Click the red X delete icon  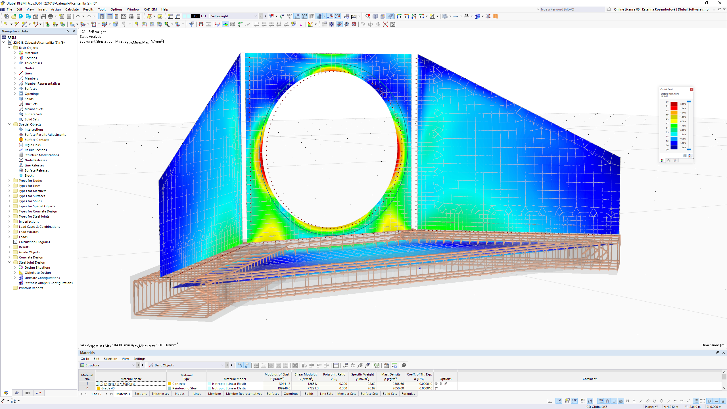pos(385,24)
